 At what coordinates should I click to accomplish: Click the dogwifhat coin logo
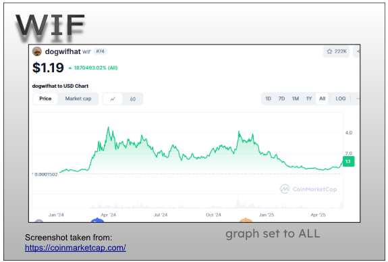point(37,51)
